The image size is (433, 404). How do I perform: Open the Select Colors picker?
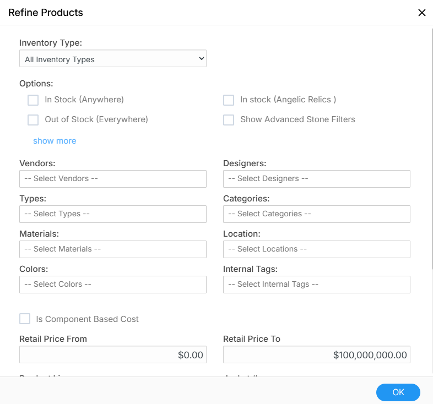tap(113, 285)
